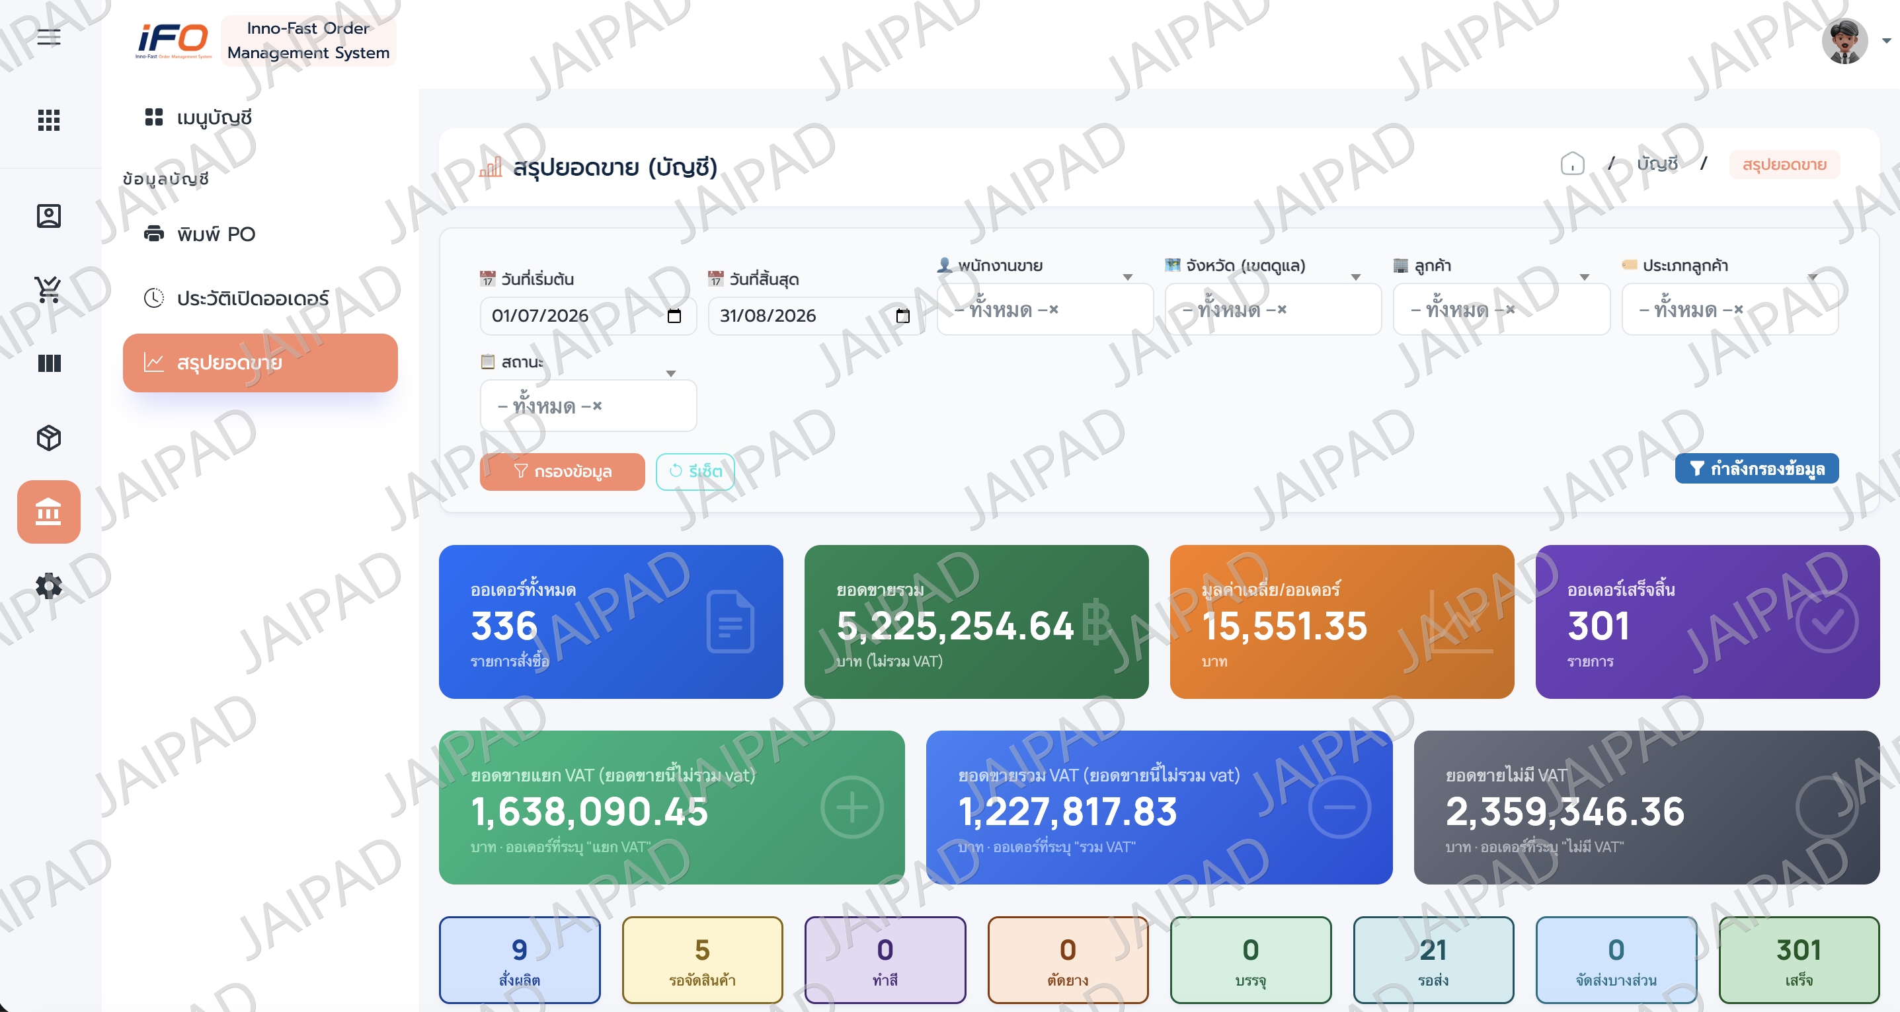Click the start date field 01/07/2026
Screen dimensions: 1900x1012
pyautogui.click(x=588, y=316)
